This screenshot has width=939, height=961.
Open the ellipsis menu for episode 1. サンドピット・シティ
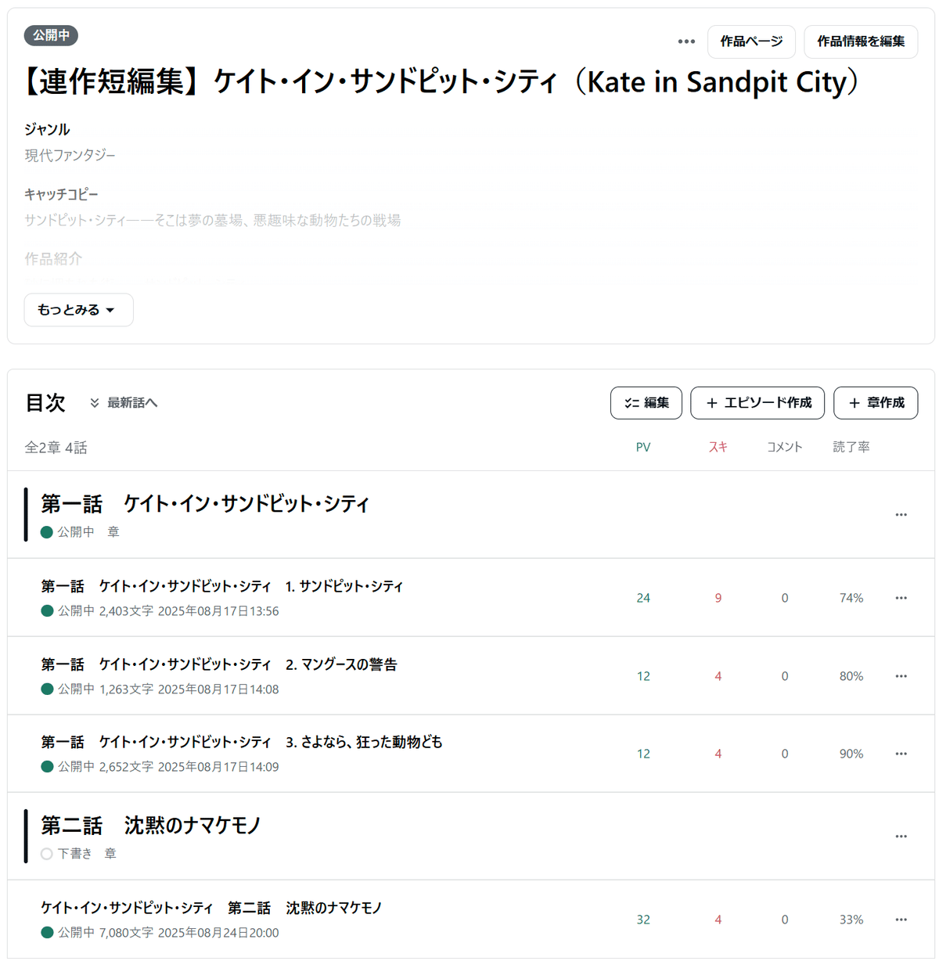[x=901, y=597]
